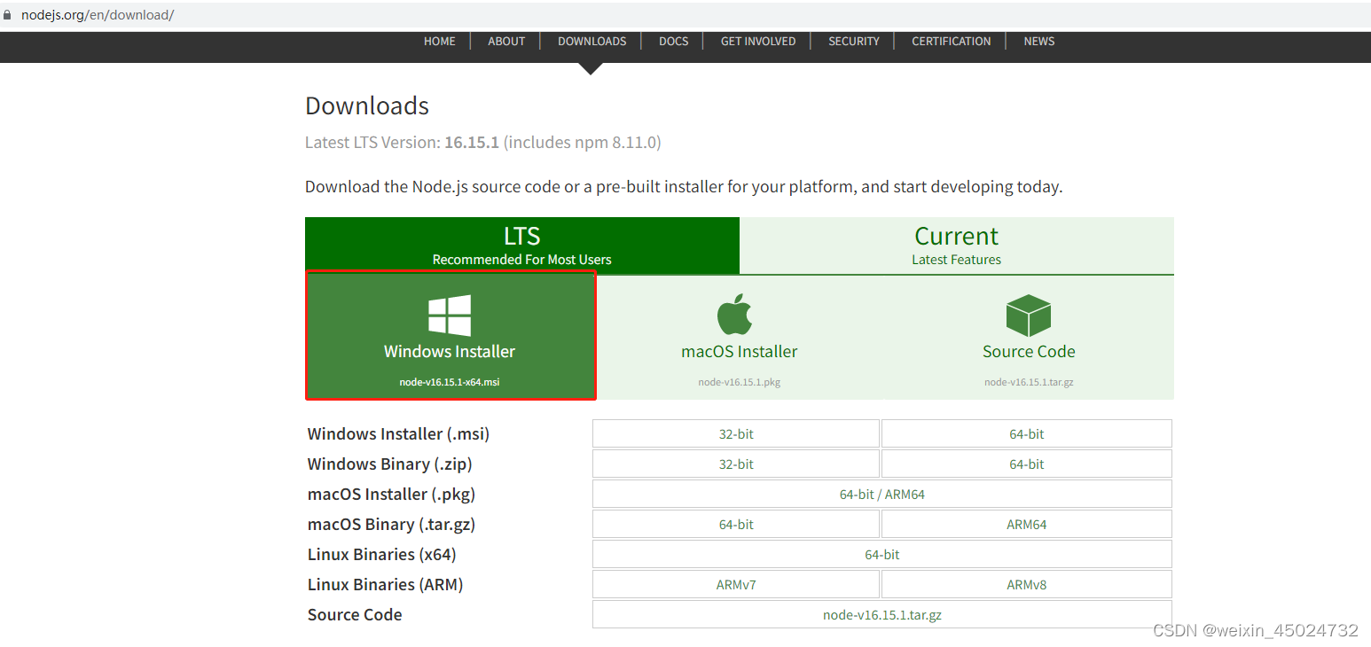Switch to the Current Latest Features tab
The width and height of the screenshot is (1371, 647).
click(957, 246)
